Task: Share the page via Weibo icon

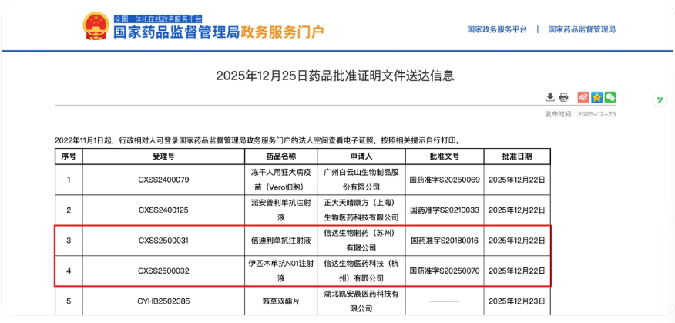Action: tap(583, 97)
